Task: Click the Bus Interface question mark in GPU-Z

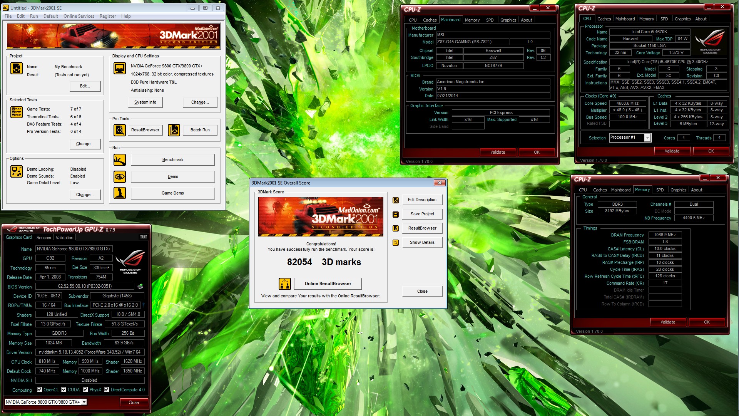Action: (143, 305)
